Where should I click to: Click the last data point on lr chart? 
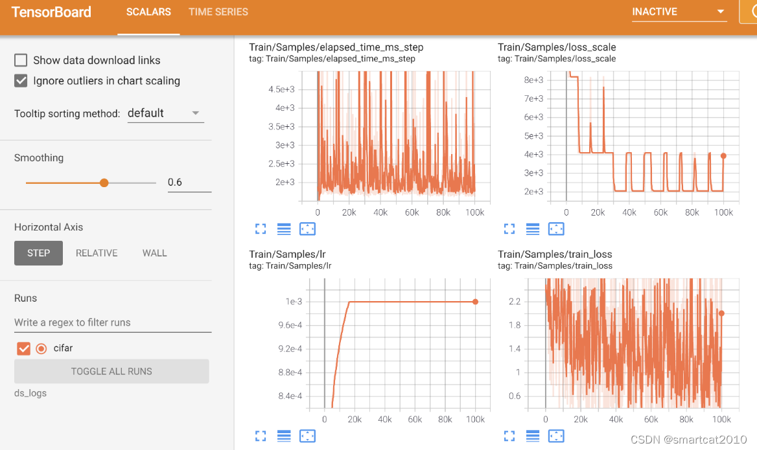pos(475,302)
